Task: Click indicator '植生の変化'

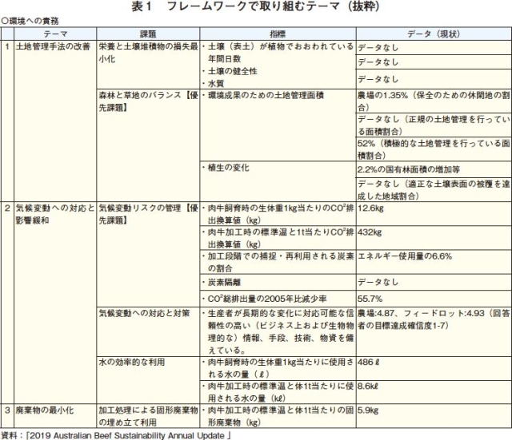Action: (x=228, y=168)
